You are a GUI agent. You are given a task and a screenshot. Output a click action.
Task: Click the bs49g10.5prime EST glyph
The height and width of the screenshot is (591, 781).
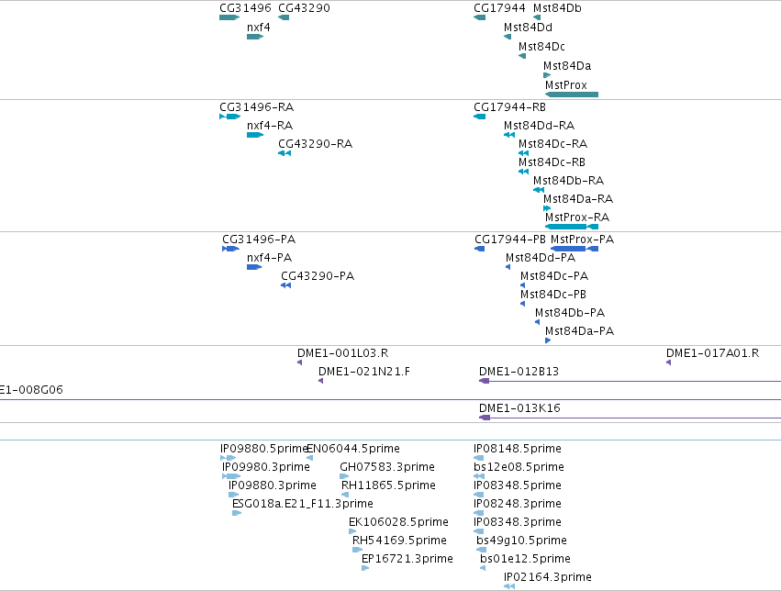point(481,551)
